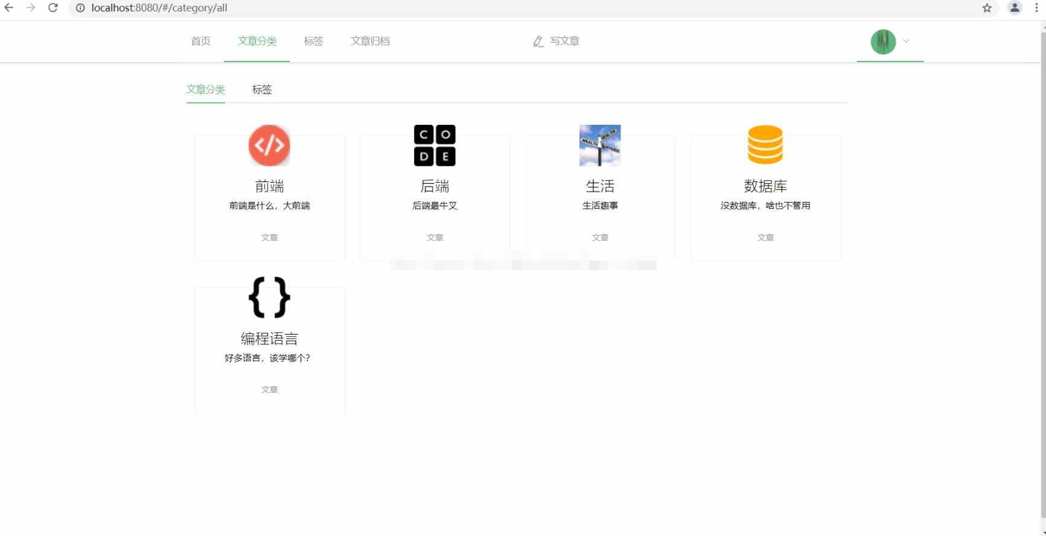Click the description 没数据库，啥也不管用

tap(765, 206)
